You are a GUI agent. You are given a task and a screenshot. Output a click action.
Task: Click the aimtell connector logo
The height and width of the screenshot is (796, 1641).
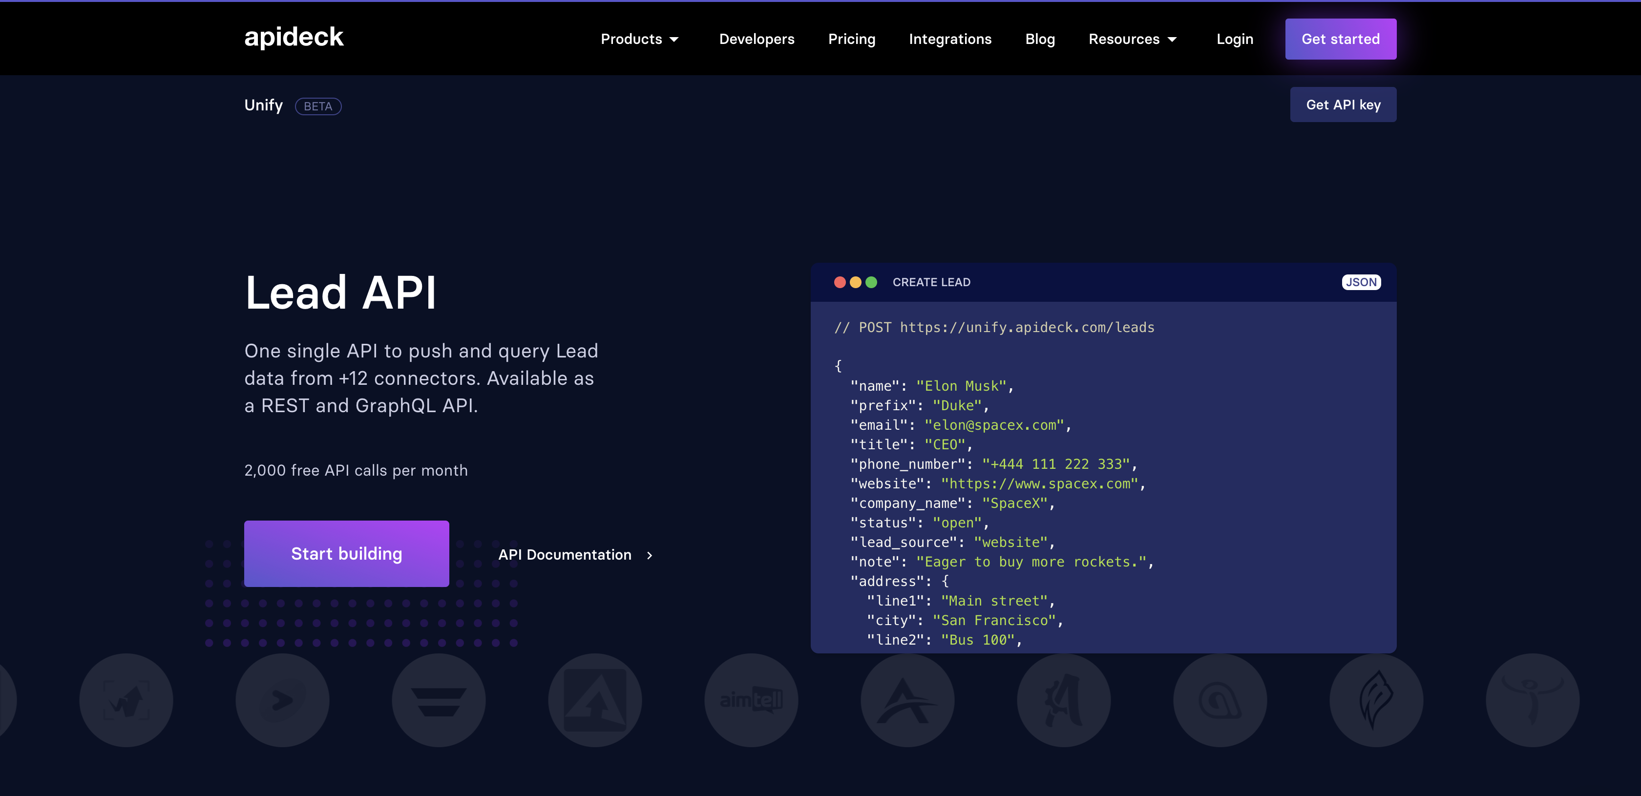pyautogui.click(x=751, y=700)
